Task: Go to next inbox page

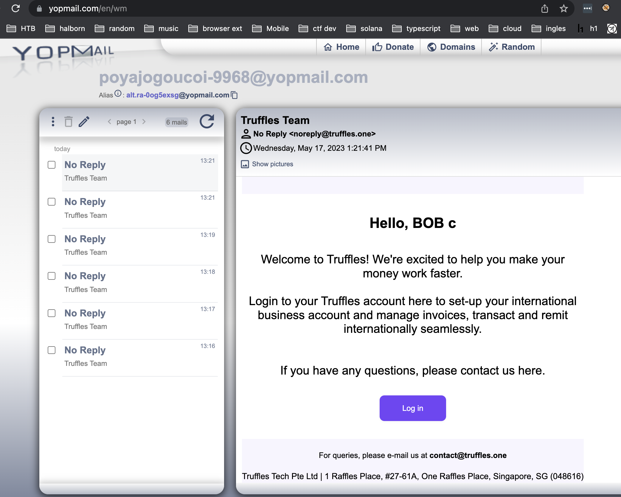Action: coord(144,122)
